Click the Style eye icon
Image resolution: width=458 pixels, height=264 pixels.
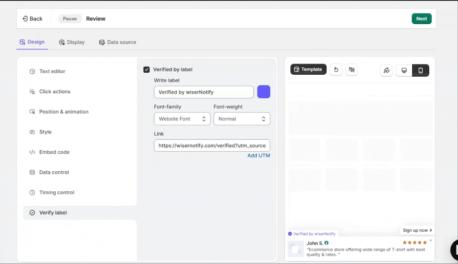pyautogui.click(x=32, y=132)
